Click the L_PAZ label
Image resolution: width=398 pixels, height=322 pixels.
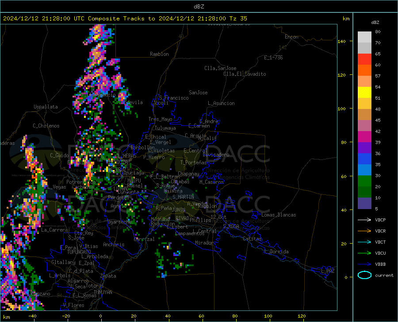(x=328, y=271)
